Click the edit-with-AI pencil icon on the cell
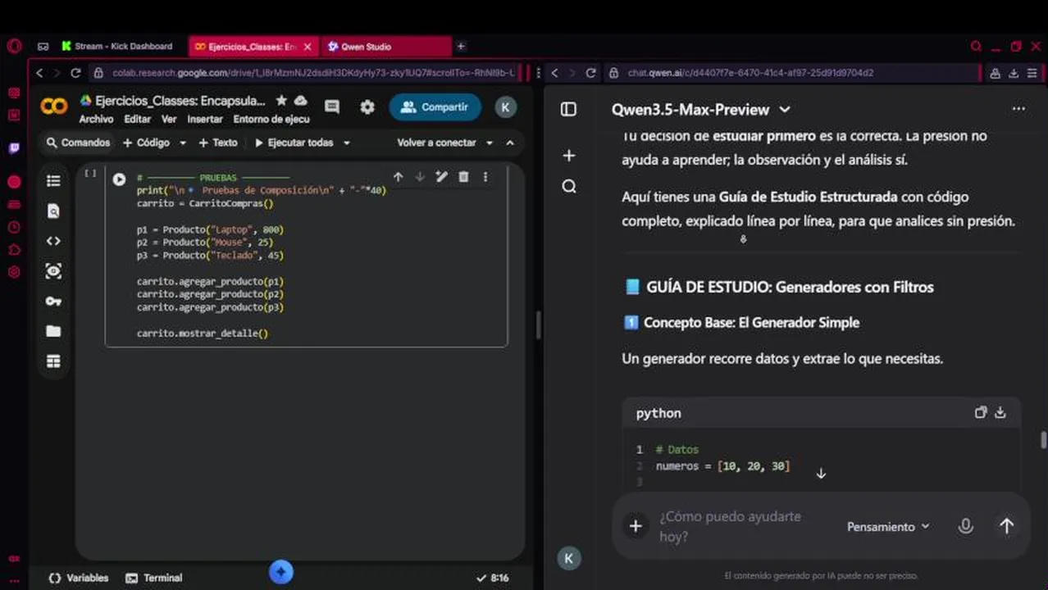Viewport: 1048px width, 590px height. [442, 177]
